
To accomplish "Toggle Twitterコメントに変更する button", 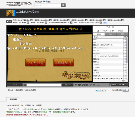I will [118, 85].
